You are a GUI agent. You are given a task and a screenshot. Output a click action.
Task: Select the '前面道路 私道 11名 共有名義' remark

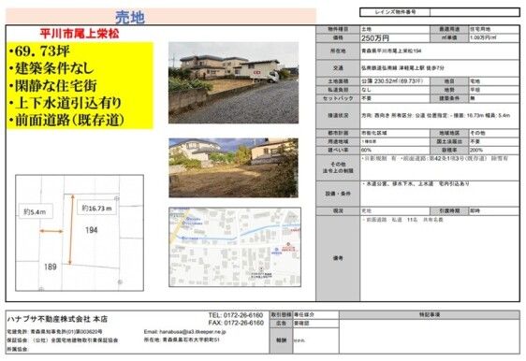click(x=402, y=220)
